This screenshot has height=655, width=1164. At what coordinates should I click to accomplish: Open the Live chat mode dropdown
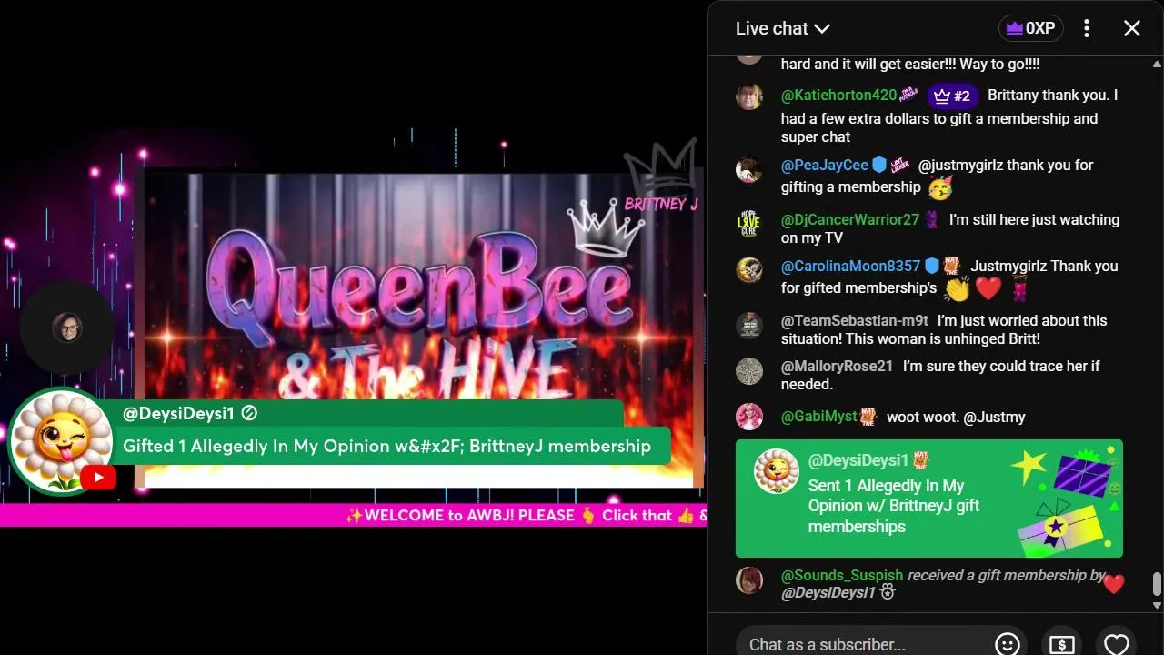tap(782, 28)
